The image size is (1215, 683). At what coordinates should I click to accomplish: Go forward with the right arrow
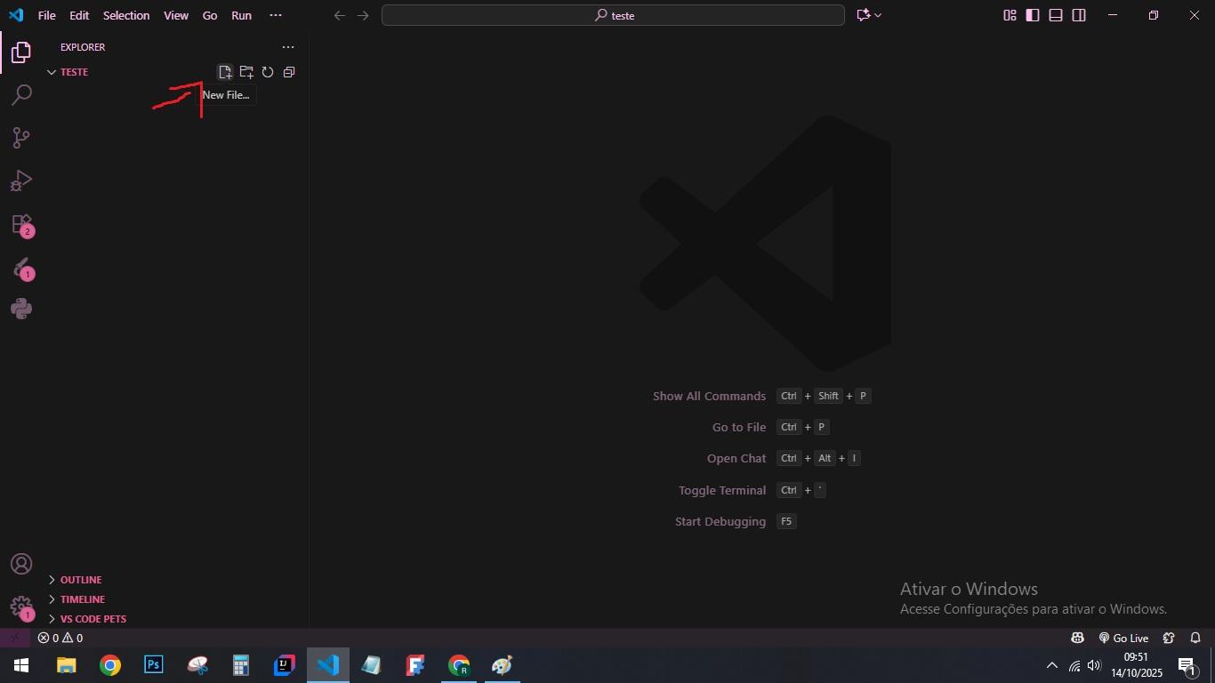363,15
